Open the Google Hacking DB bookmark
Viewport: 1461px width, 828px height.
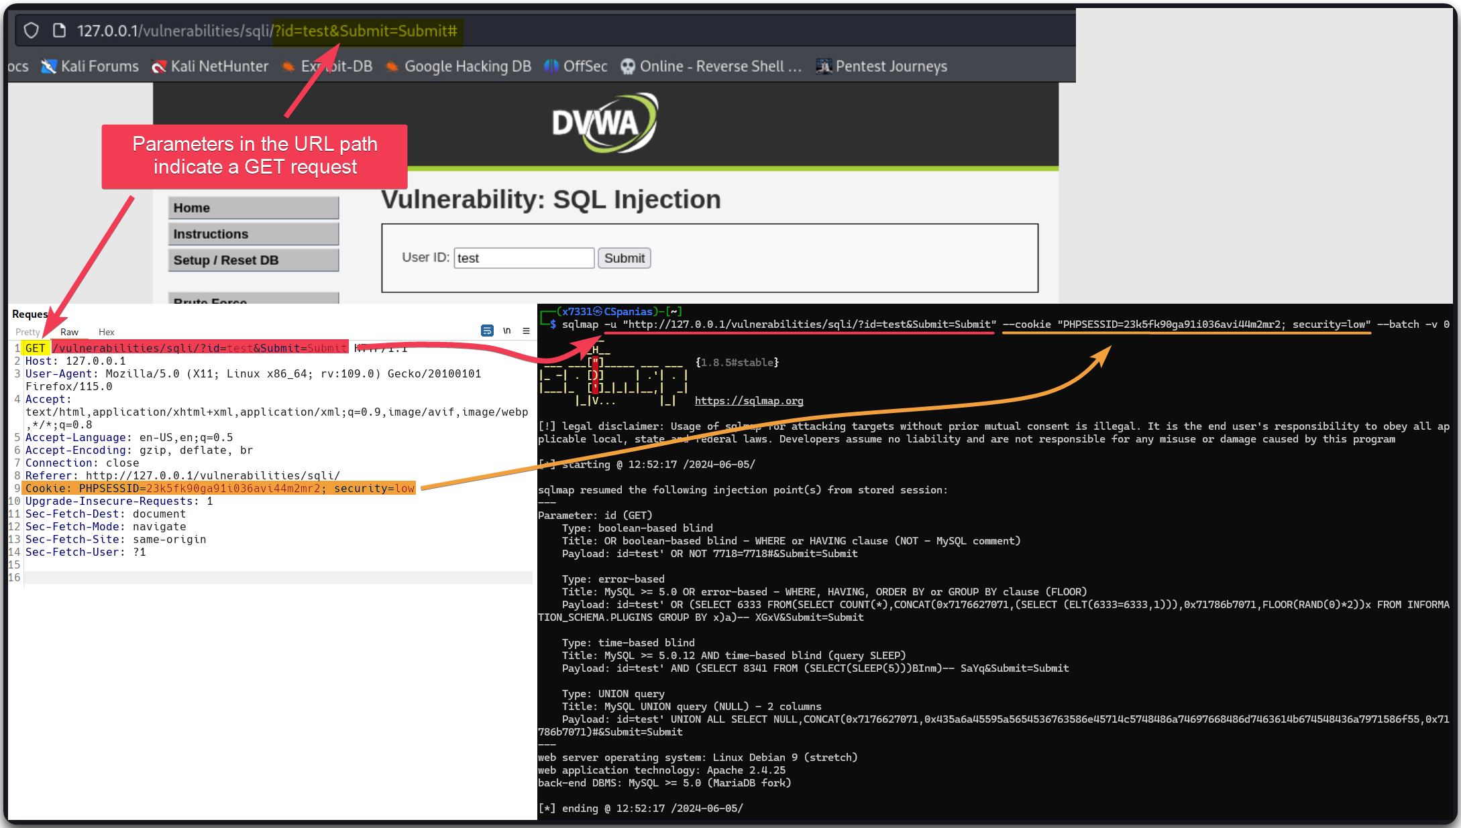click(459, 66)
